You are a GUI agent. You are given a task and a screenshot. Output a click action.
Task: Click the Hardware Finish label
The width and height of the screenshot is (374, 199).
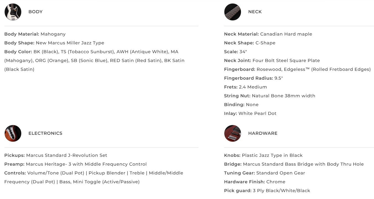coord(244,182)
